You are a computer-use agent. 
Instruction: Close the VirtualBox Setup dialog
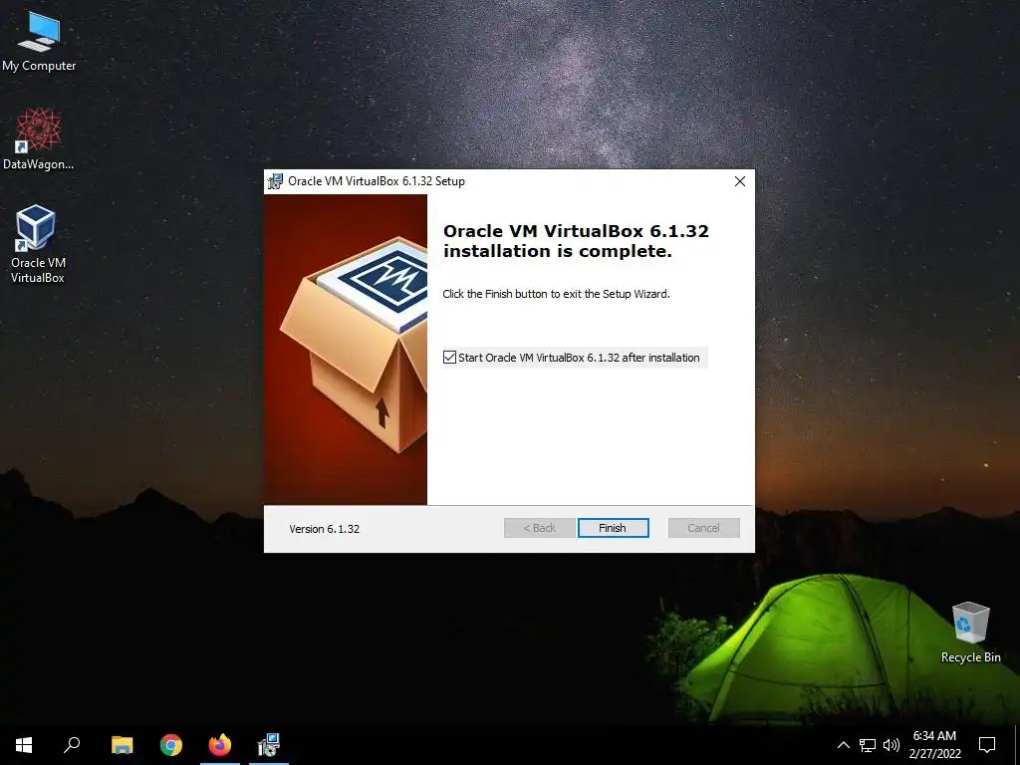(x=740, y=181)
